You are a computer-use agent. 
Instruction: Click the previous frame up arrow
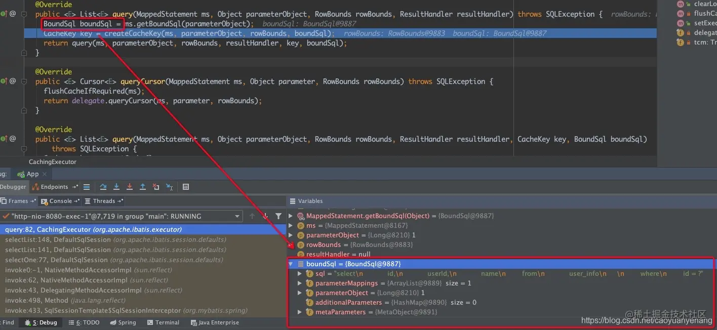(252, 216)
